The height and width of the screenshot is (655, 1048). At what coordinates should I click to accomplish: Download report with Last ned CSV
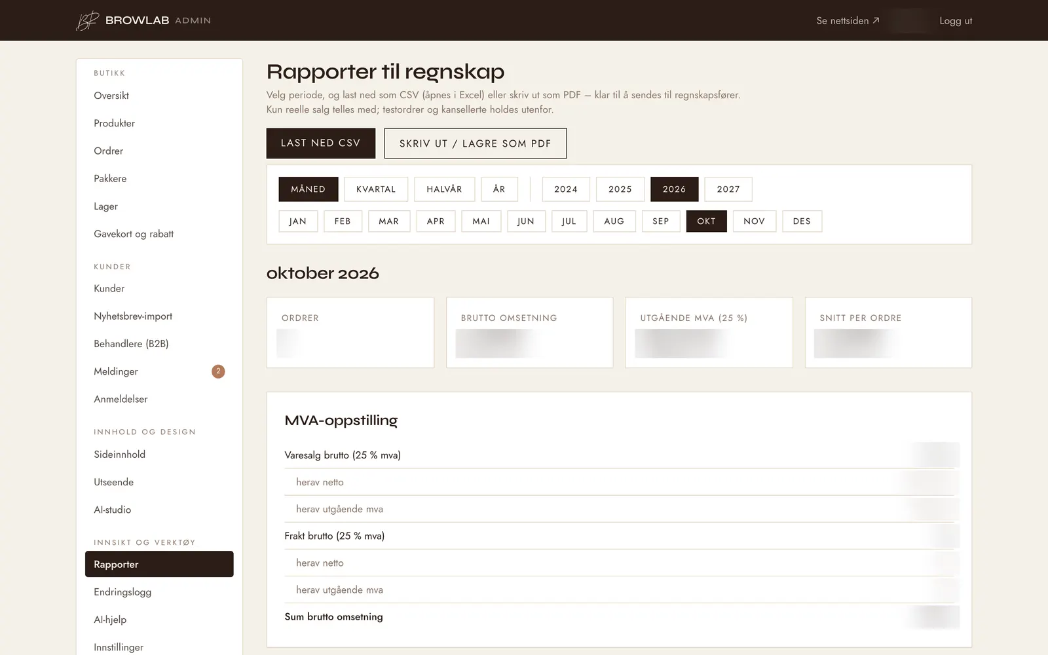pos(321,143)
